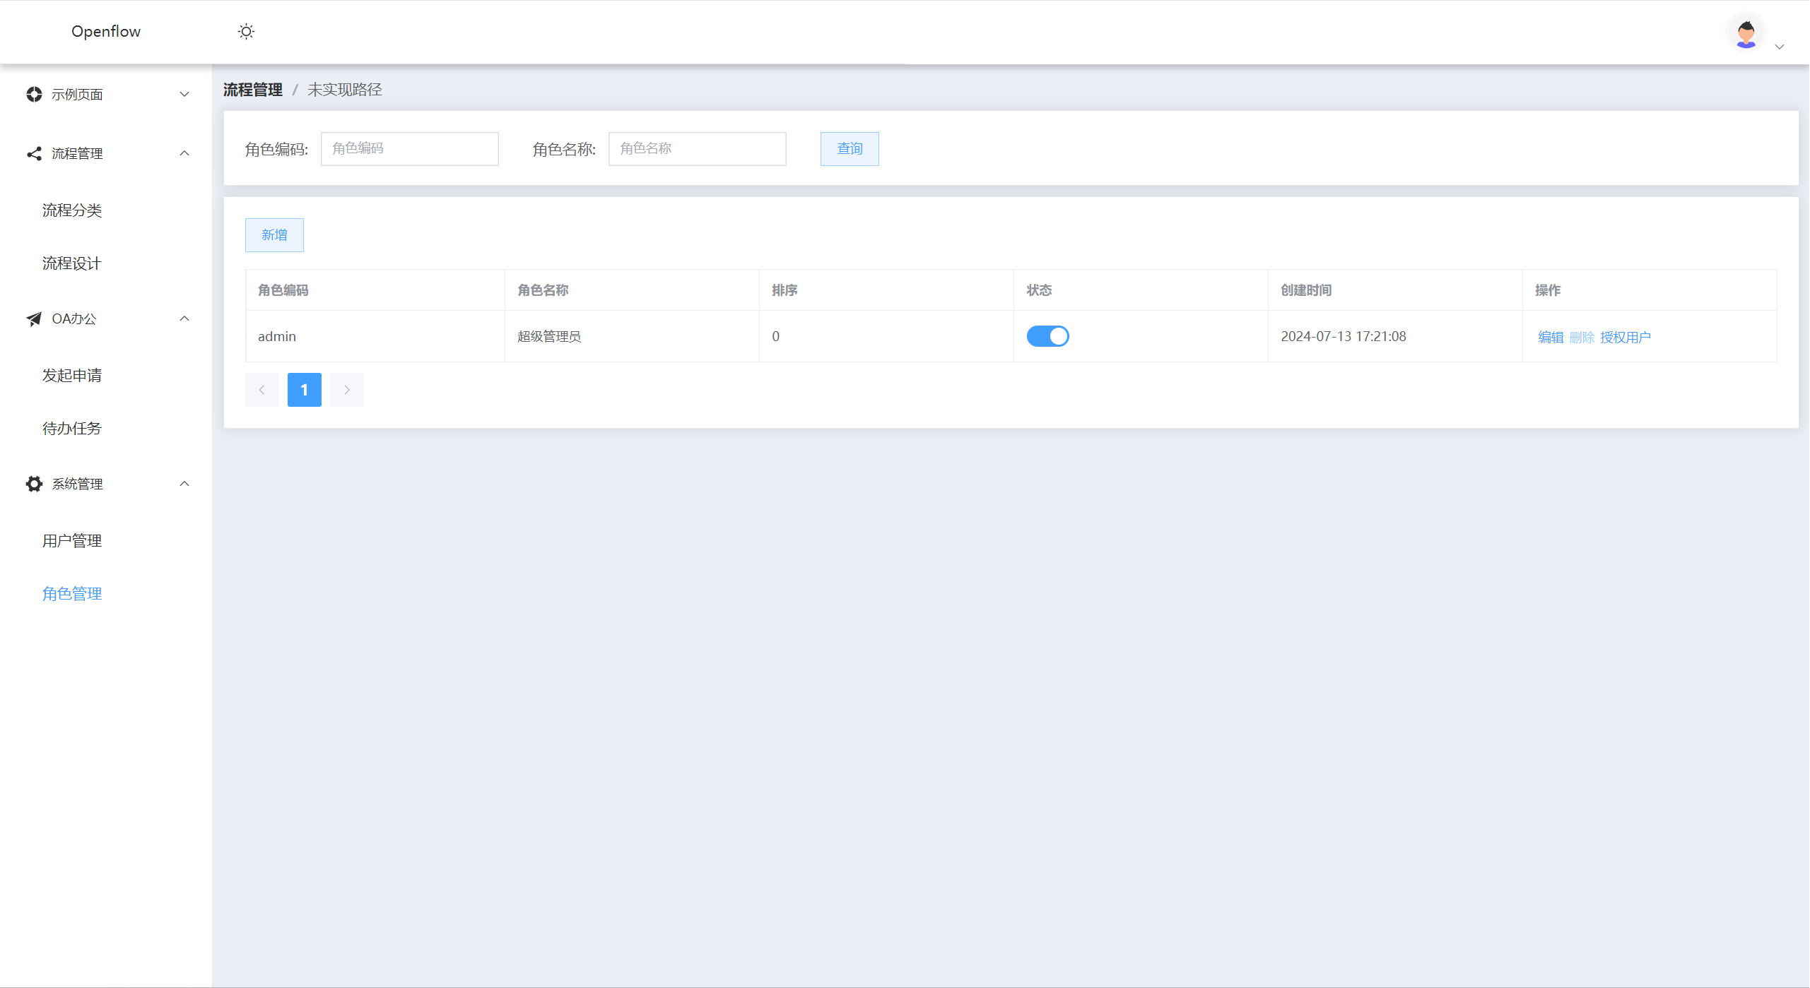Go to next page arrow in pagination

click(x=346, y=390)
